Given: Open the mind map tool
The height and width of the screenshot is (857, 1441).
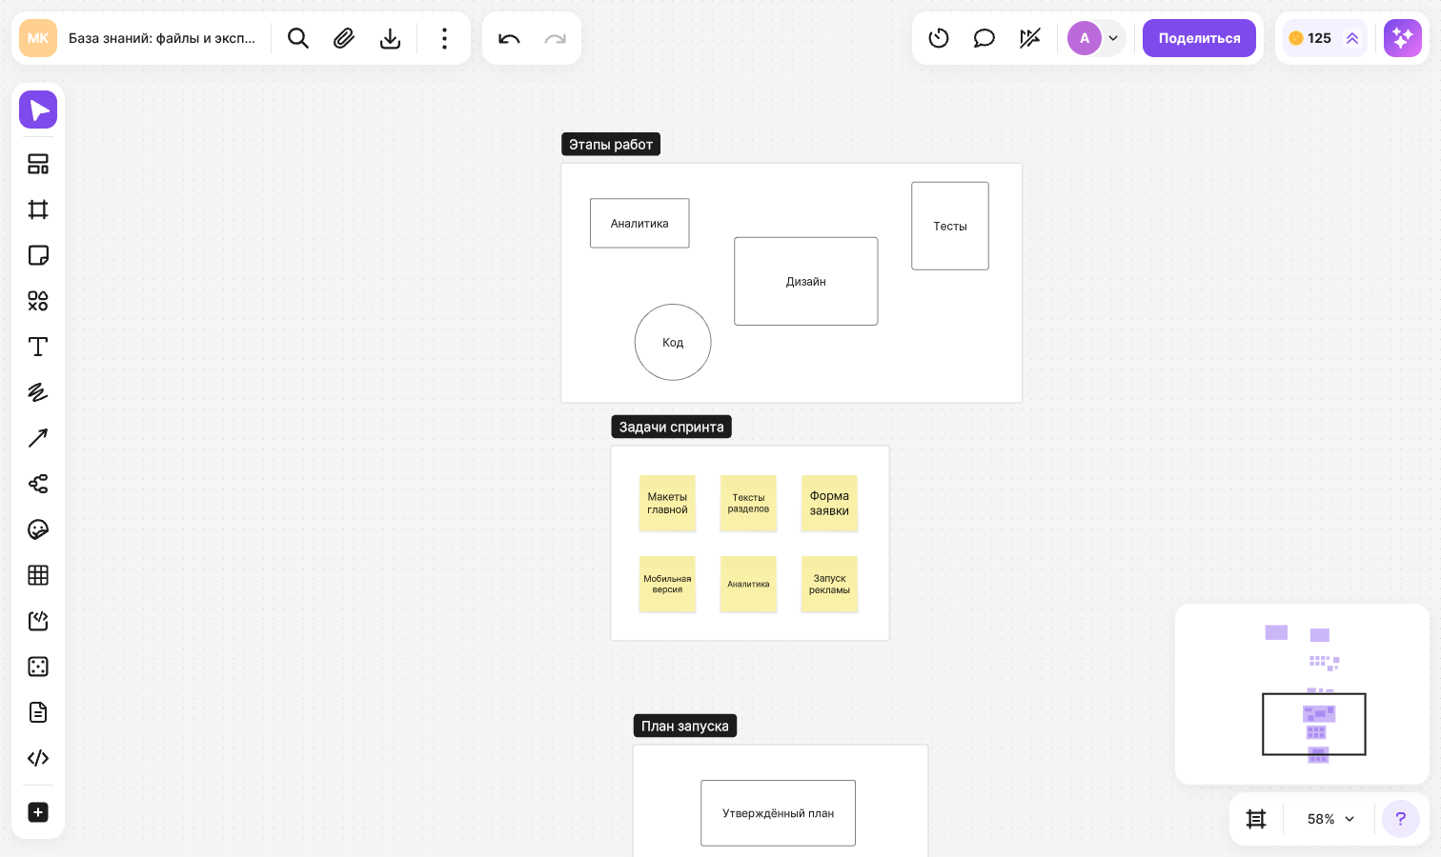Looking at the screenshot, I should coord(38,484).
